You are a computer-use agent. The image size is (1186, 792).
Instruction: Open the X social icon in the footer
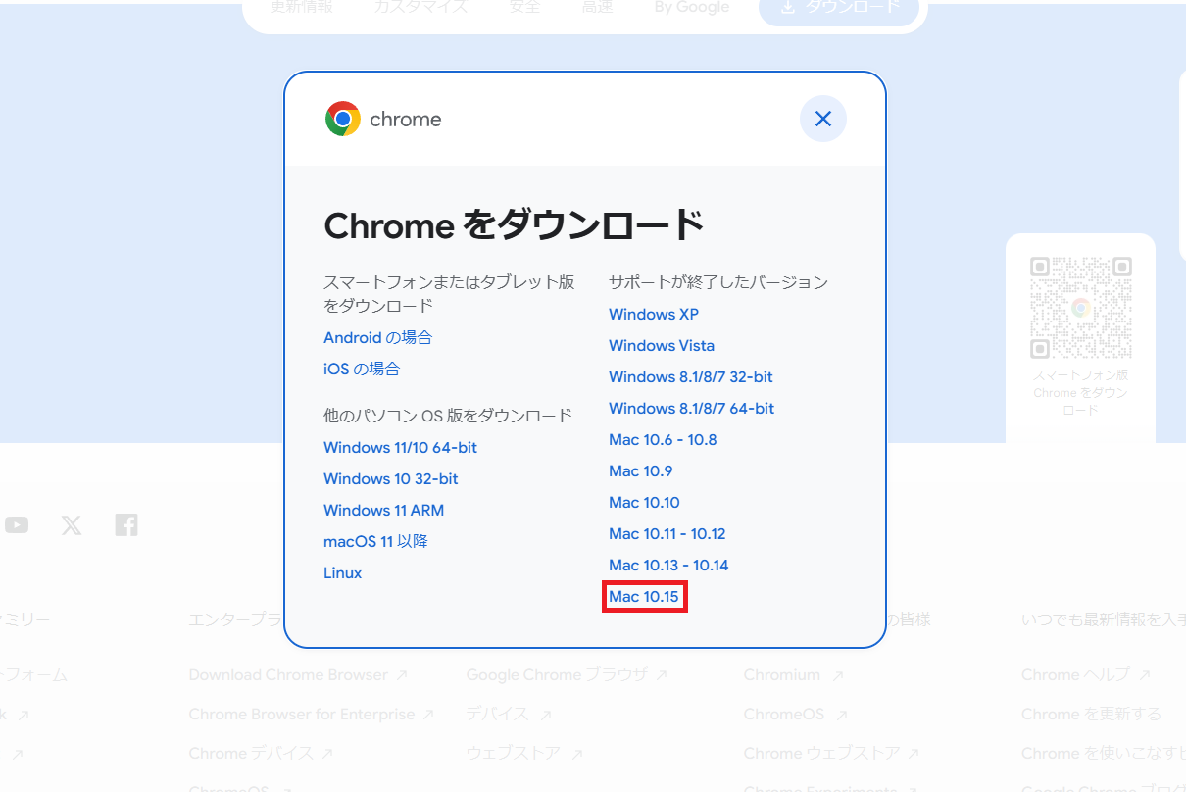(x=72, y=525)
